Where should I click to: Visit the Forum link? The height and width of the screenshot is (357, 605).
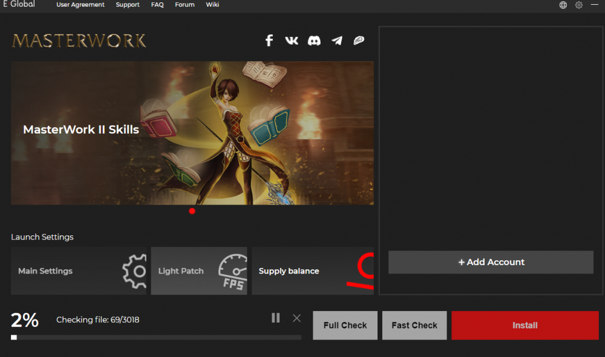click(185, 5)
